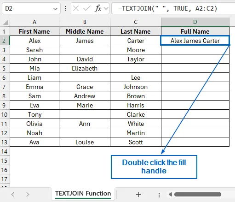This screenshot has height=202, width=235.
Task: Add a new sheet with plus button
Action: 138,194
